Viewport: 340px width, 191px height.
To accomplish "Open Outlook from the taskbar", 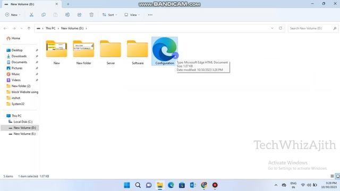I will (x=193, y=185).
